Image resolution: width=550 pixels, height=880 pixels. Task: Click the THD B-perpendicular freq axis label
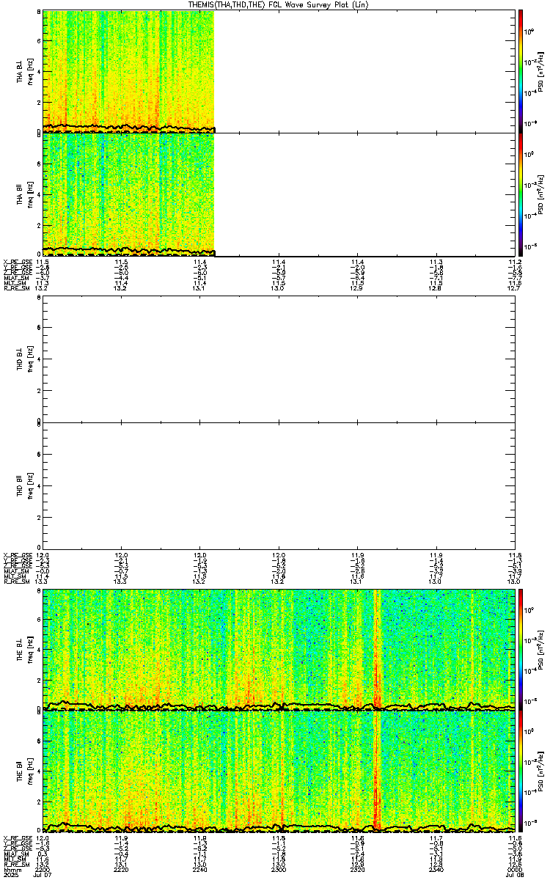pos(32,359)
